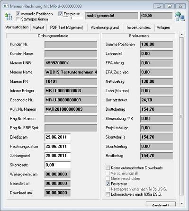Viewport: 189px width, 211px height.
Task: Click the Restbetrag value field
Action: point(156,156)
